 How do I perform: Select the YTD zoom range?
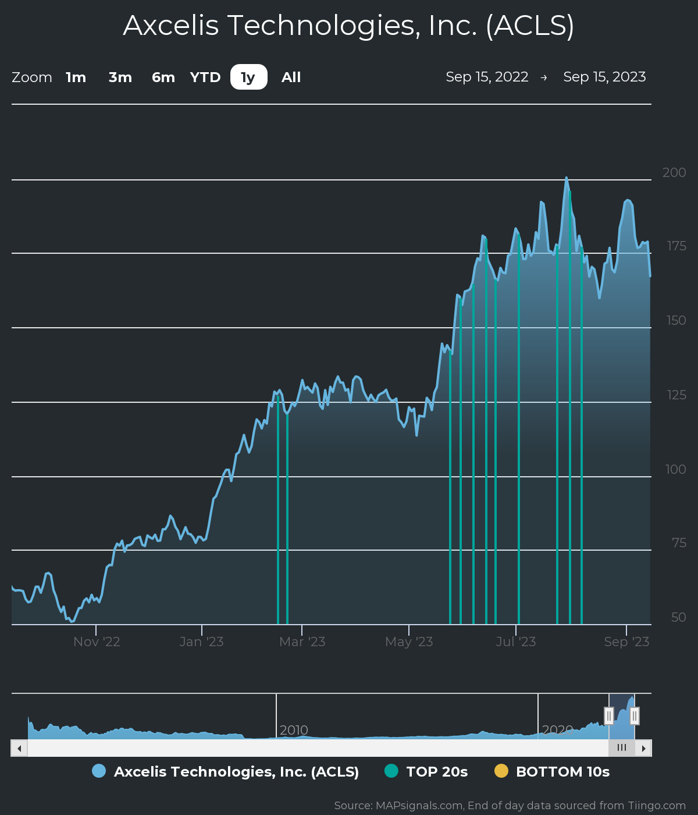pyautogui.click(x=205, y=77)
